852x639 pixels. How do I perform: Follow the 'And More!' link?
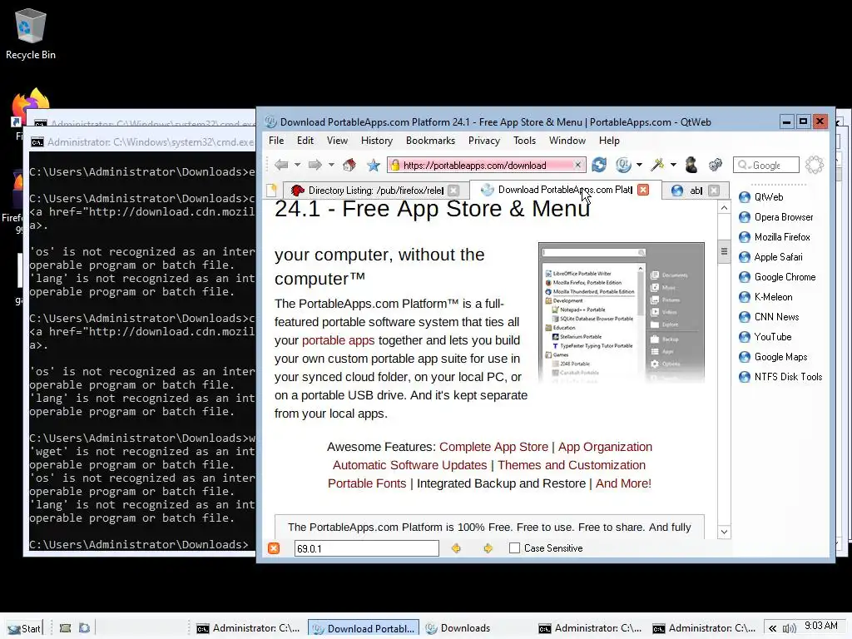tap(623, 483)
